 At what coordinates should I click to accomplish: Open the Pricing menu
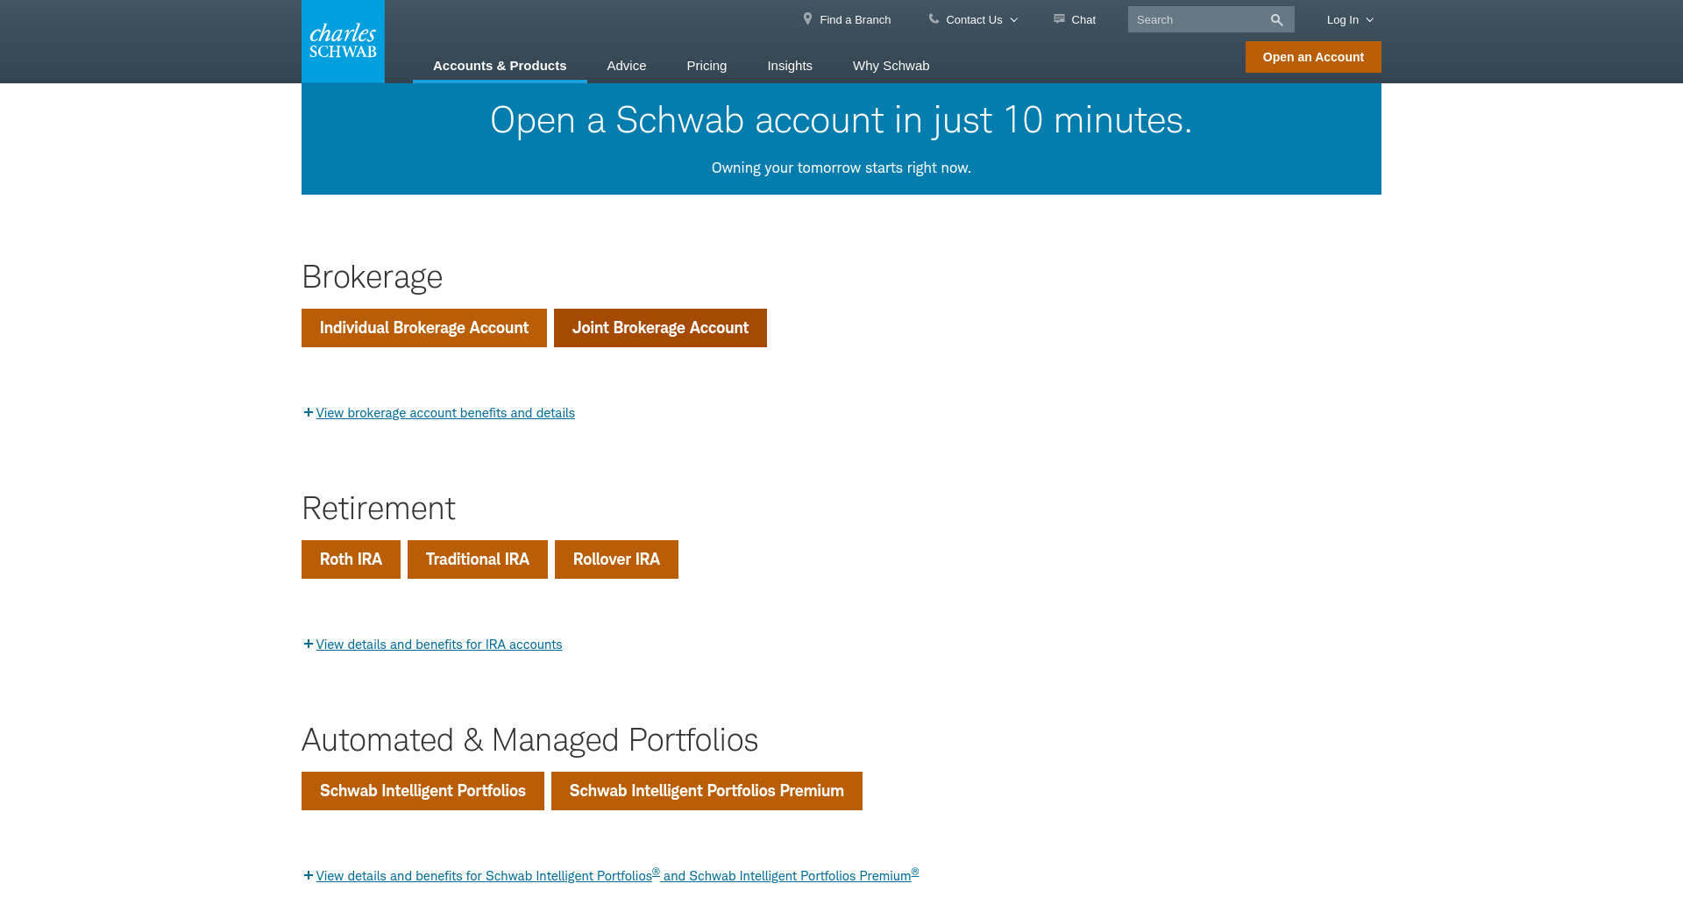coord(707,66)
